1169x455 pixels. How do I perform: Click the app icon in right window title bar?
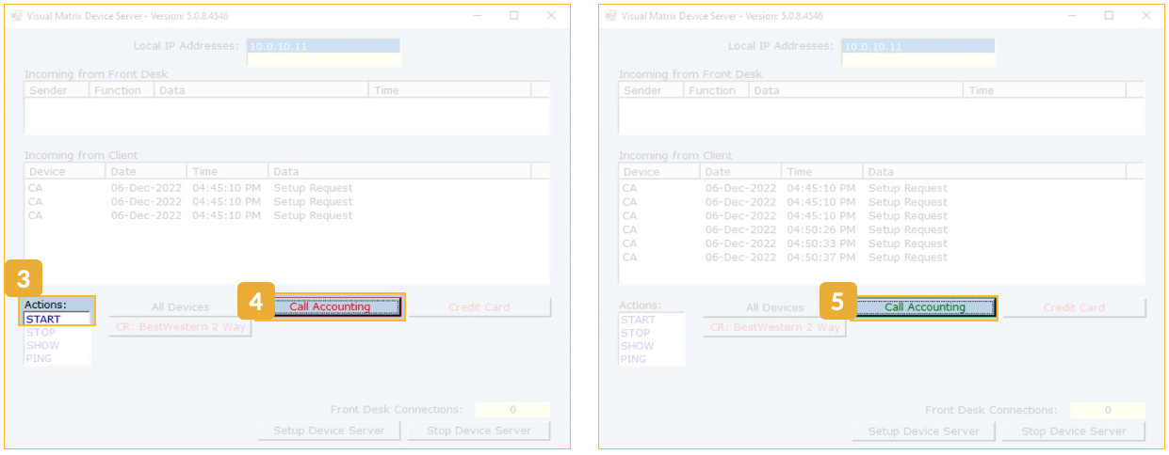(x=609, y=16)
